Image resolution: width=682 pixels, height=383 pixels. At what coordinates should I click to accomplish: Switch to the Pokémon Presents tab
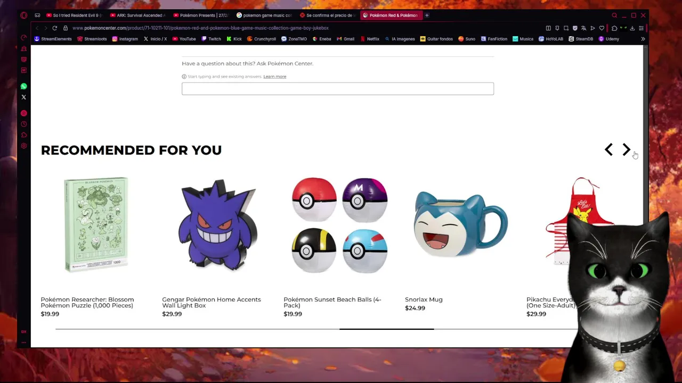[x=200, y=15]
